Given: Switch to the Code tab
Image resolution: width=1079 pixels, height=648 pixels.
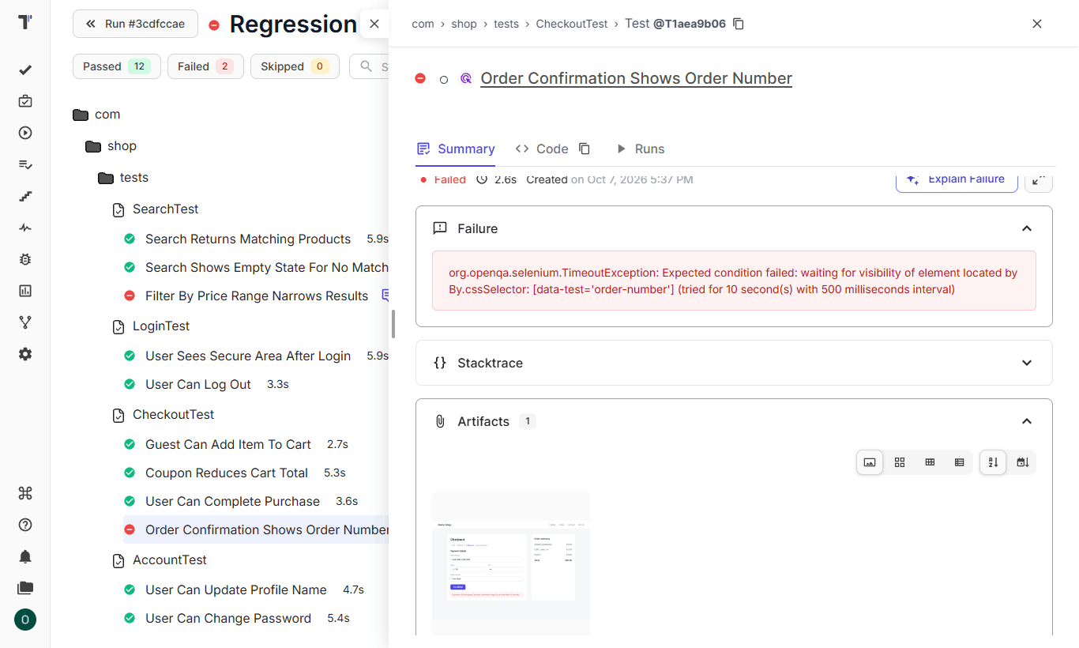Looking at the screenshot, I should point(542,149).
